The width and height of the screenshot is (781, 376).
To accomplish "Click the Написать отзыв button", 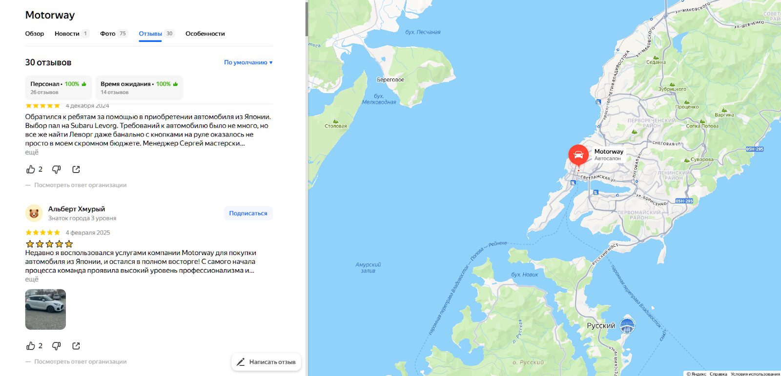I will click(x=267, y=362).
